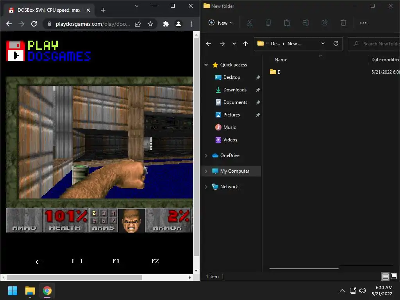
Task: Select Music in the sidebar
Action: (x=229, y=127)
